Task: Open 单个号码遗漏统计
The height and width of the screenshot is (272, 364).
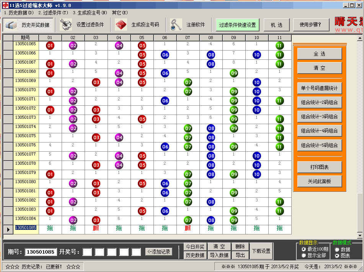Action: point(320,88)
